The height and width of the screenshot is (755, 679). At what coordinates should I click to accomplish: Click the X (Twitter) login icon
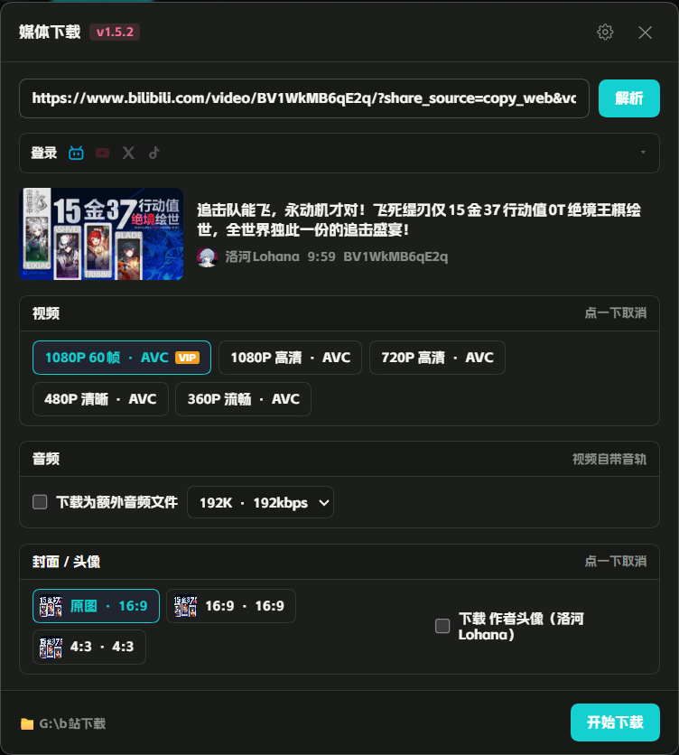128,154
